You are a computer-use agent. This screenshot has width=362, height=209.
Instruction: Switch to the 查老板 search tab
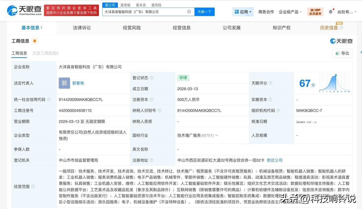[126, 5]
